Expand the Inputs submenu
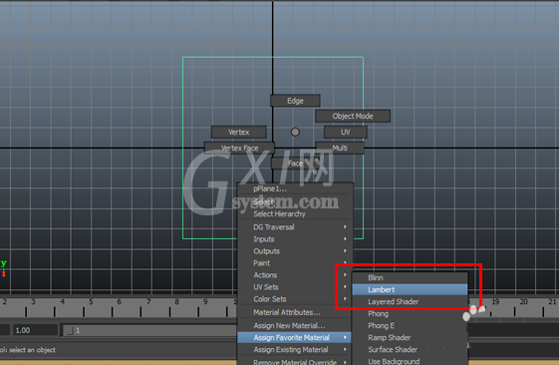559x365 pixels. pyautogui.click(x=295, y=239)
